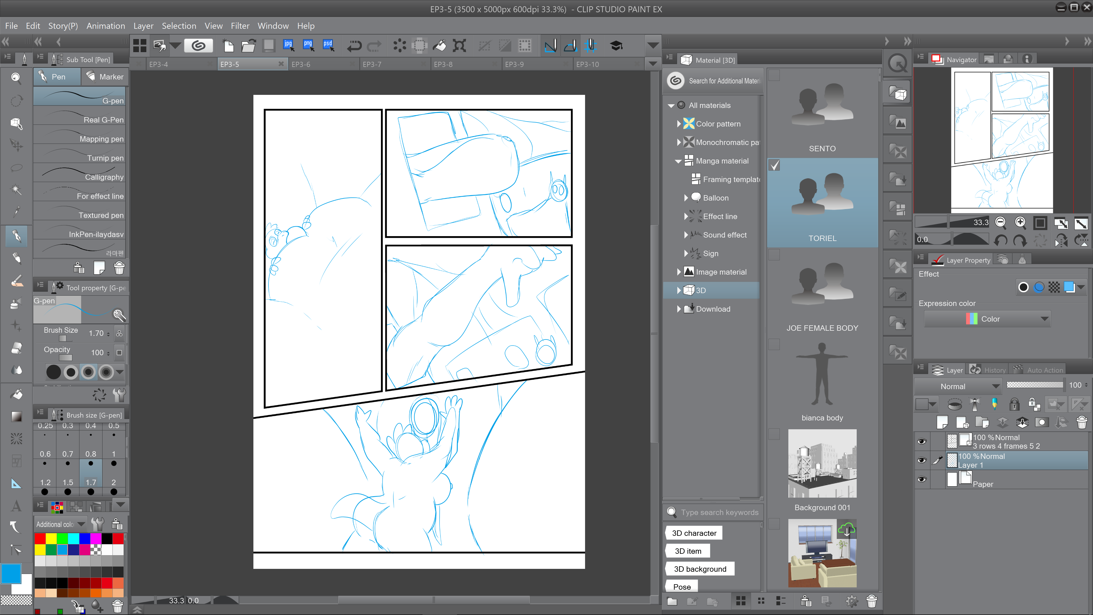Click the 3D character tag button

(x=694, y=533)
